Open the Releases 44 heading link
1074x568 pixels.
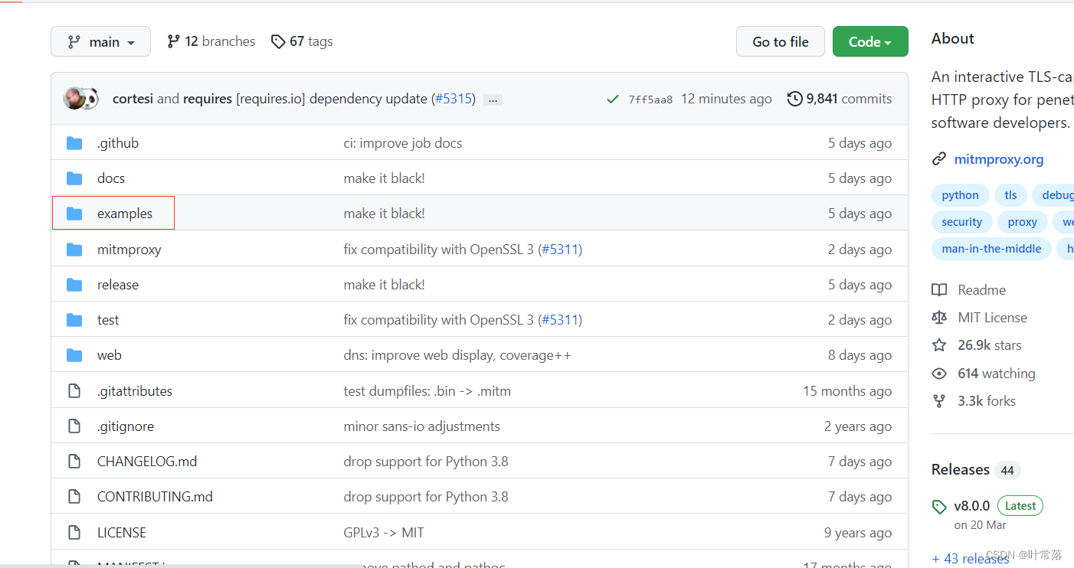[976, 470]
